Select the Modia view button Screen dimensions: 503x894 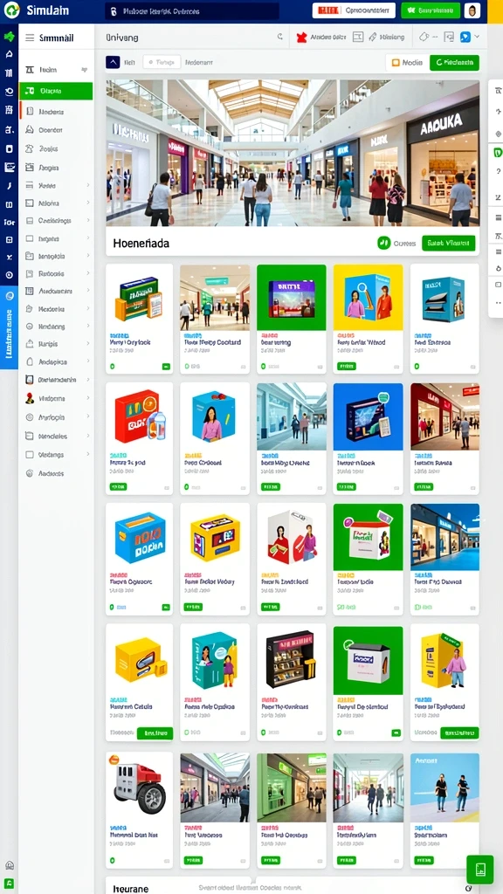click(x=406, y=63)
